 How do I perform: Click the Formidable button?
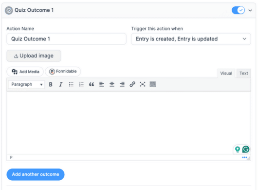tap(63, 72)
